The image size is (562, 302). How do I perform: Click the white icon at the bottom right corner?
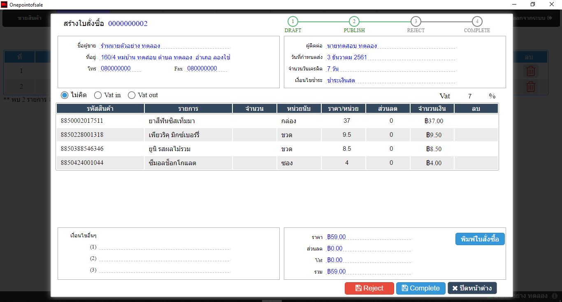click(555, 296)
